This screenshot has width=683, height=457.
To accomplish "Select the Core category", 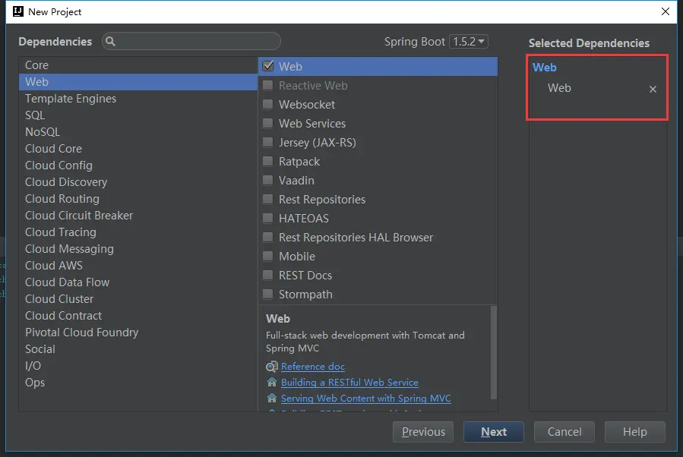I will (138, 65).
